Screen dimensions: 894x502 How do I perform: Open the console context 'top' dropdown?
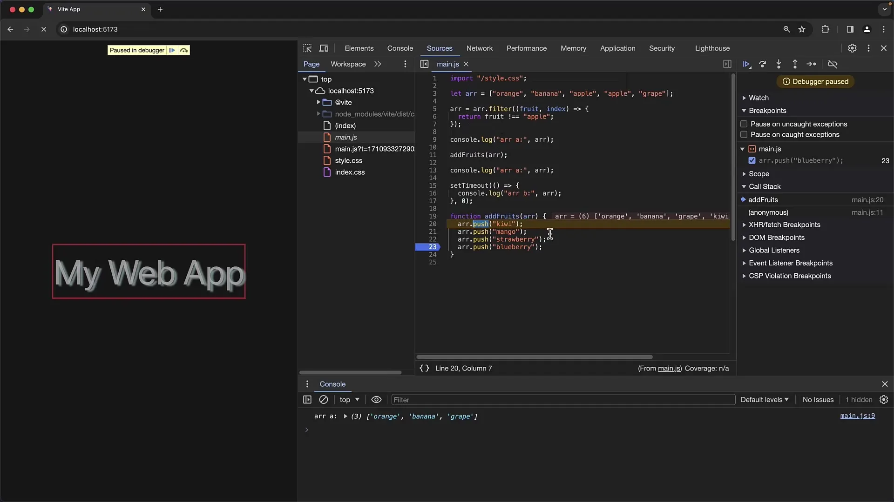[x=349, y=400]
